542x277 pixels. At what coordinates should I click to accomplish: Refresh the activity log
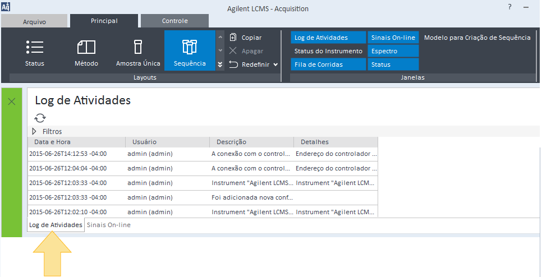tap(40, 118)
